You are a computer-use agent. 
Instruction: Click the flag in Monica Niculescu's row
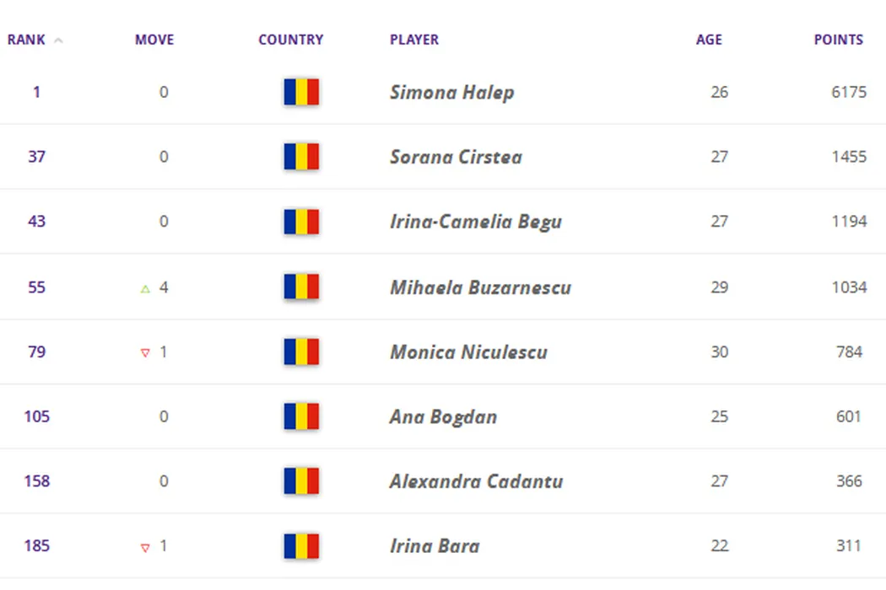(x=301, y=351)
